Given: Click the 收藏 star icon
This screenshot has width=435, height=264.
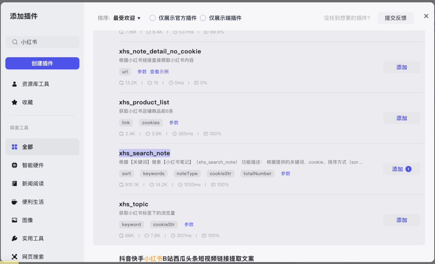Looking at the screenshot, I should (14, 102).
